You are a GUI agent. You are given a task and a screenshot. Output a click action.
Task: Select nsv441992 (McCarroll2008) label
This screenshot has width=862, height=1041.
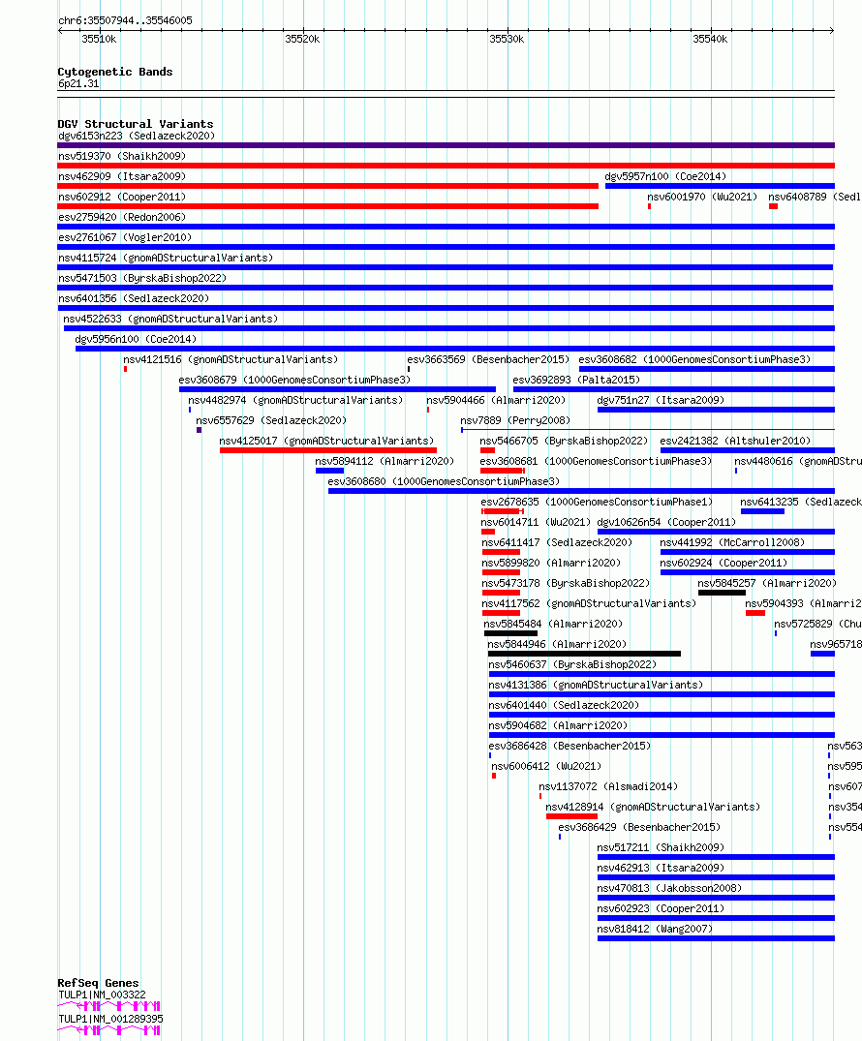[x=732, y=542]
